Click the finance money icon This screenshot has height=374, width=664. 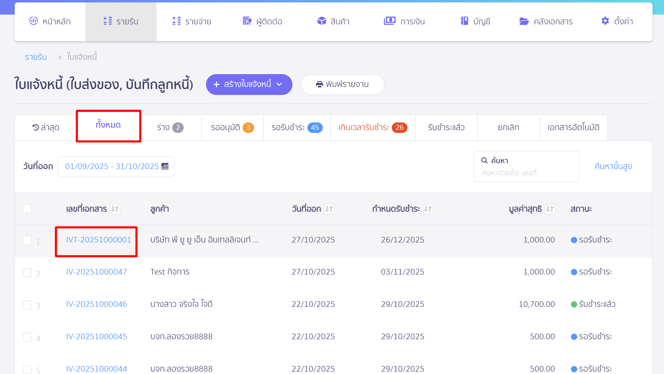coord(389,21)
